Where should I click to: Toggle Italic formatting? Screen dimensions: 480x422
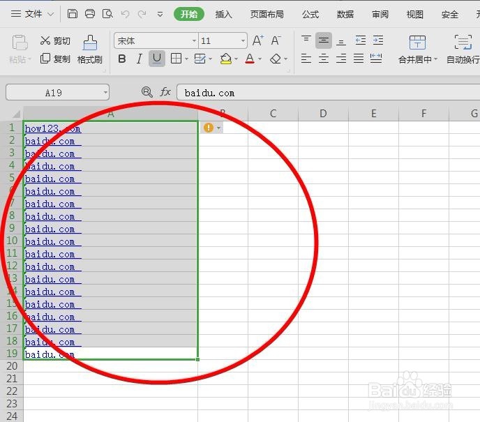(140, 59)
